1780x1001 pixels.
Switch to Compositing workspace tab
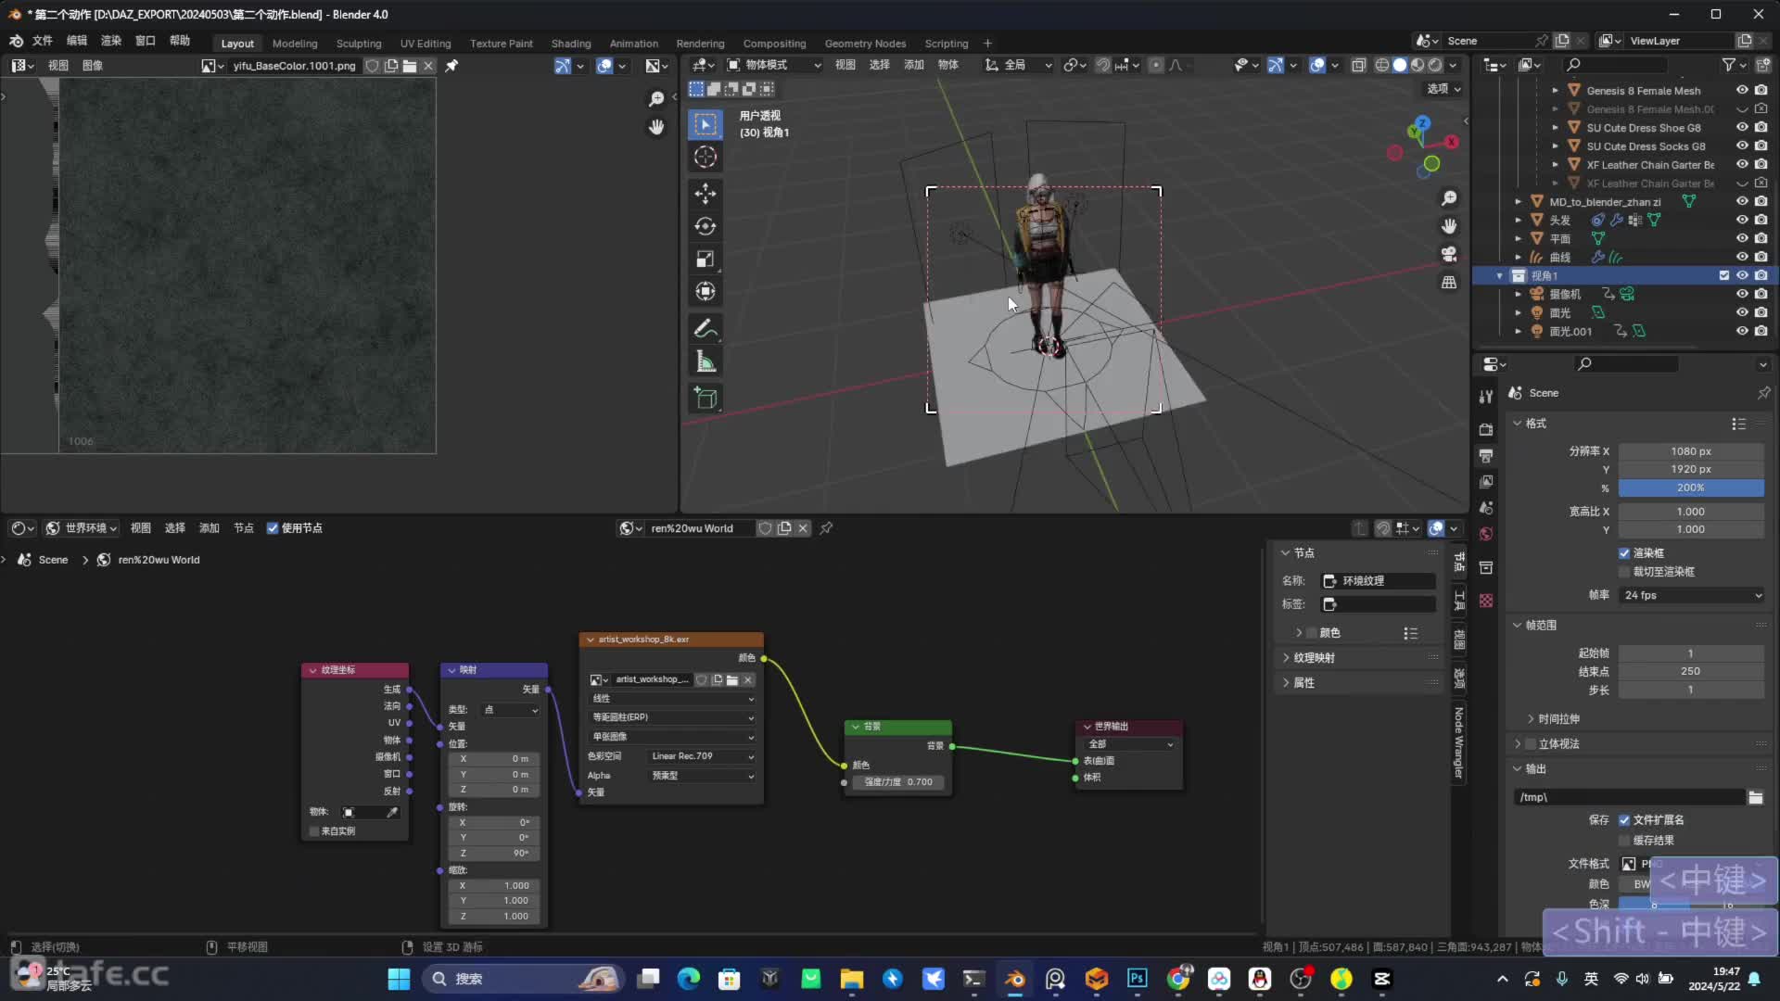pos(774,44)
